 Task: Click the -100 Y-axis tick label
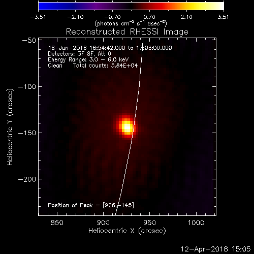(x=27, y=87)
